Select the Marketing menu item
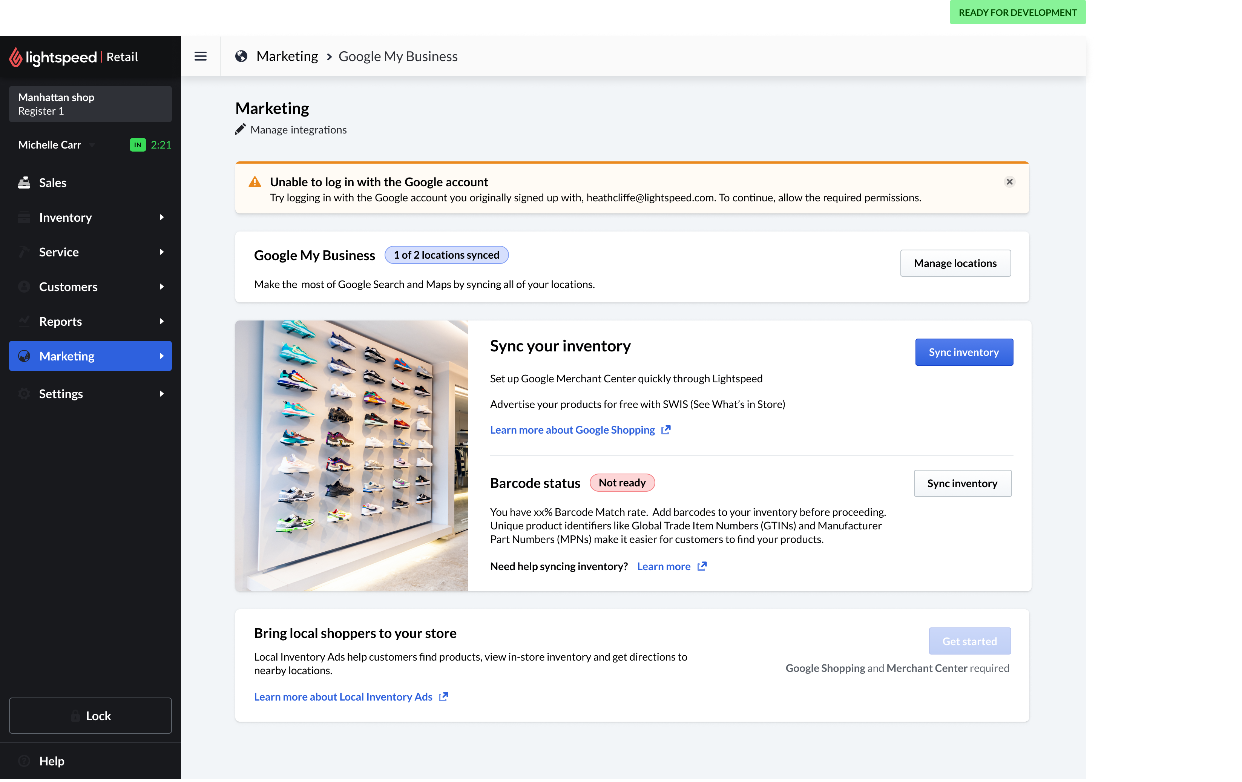 pos(90,356)
